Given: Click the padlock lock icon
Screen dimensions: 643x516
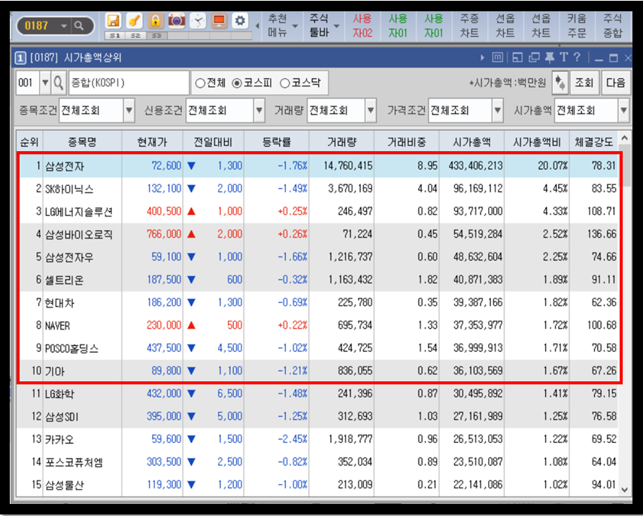Looking at the screenshot, I should 156,20.
